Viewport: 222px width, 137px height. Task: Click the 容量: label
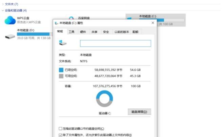pos(68,86)
